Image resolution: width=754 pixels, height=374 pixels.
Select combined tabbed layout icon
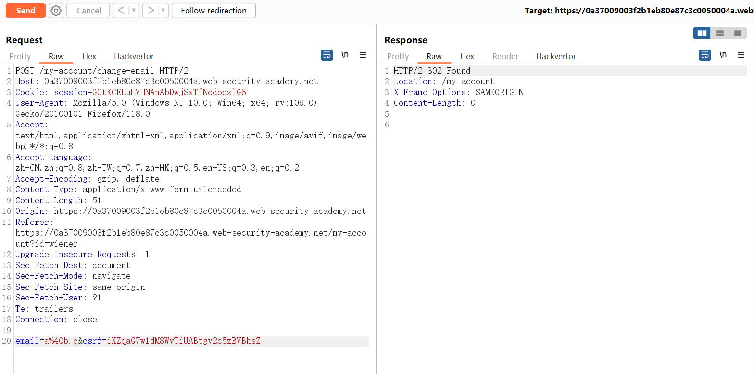coord(738,33)
